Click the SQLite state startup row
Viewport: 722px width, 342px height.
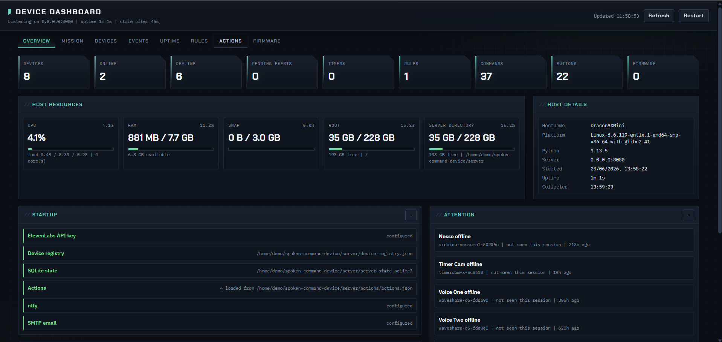220,271
